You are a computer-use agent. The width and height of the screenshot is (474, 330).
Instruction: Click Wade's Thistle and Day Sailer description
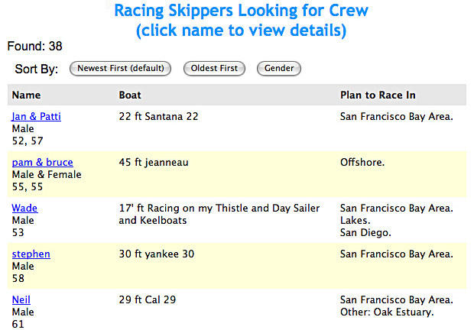point(219,215)
